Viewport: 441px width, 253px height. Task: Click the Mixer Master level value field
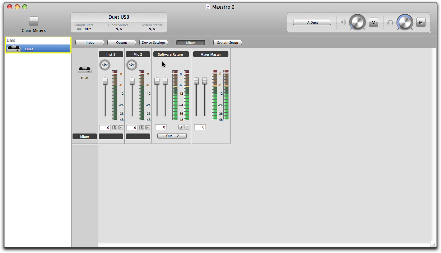click(x=200, y=127)
